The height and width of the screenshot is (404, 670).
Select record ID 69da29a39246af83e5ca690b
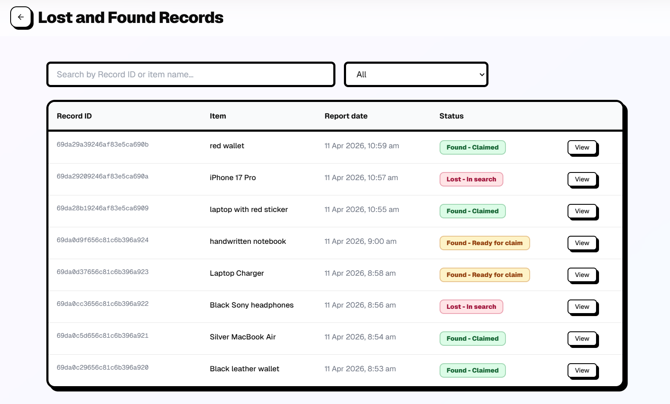pyautogui.click(x=102, y=144)
